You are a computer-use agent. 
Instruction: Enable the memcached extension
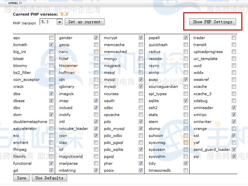click(141, 52)
